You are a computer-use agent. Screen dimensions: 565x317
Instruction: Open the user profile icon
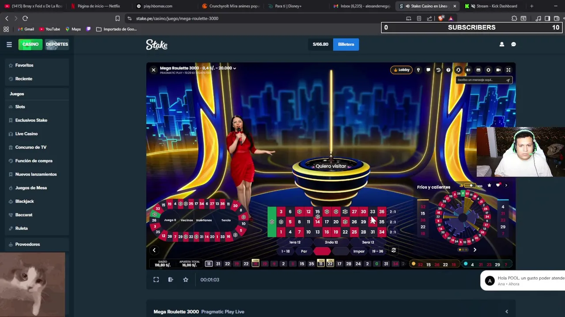(x=501, y=44)
